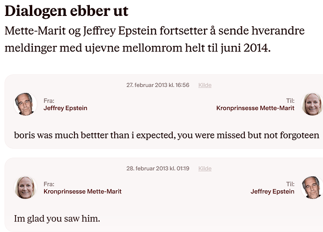Click Mette-Marit's recipient avatar in first message
The width and height of the screenshot is (323, 232).
tap(311, 104)
